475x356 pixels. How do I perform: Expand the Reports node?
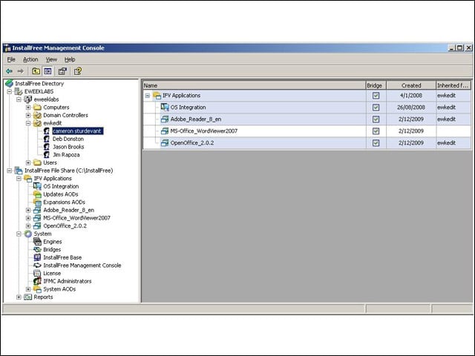19,297
